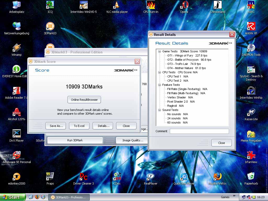Viewport: 268px width, 201px height.
Task: Select the Ragtroll result row
Action: 176,106
